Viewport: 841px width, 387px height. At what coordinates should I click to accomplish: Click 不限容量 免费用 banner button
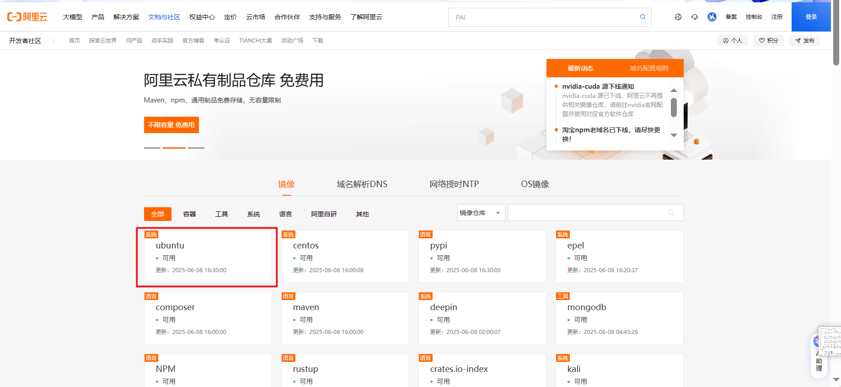[171, 125]
